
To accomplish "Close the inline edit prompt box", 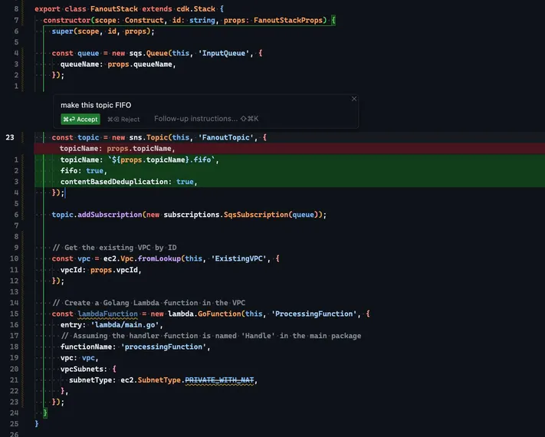I will [x=353, y=99].
